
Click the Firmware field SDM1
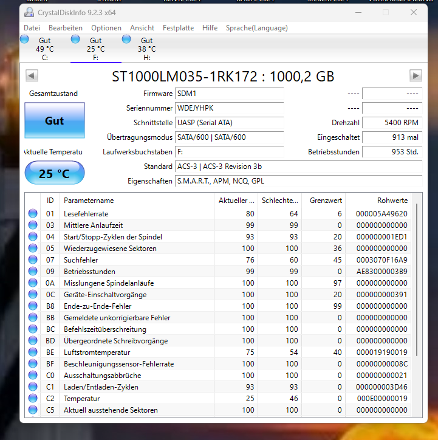[230, 94]
